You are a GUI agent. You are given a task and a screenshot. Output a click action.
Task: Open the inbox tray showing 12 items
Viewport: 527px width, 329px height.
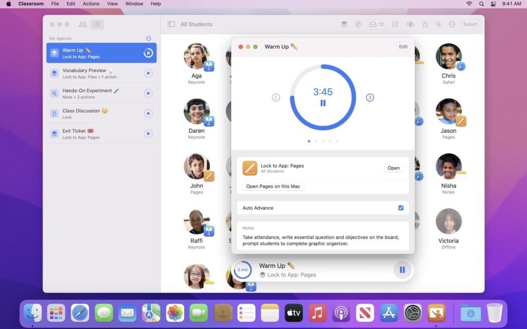tap(376, 24)
